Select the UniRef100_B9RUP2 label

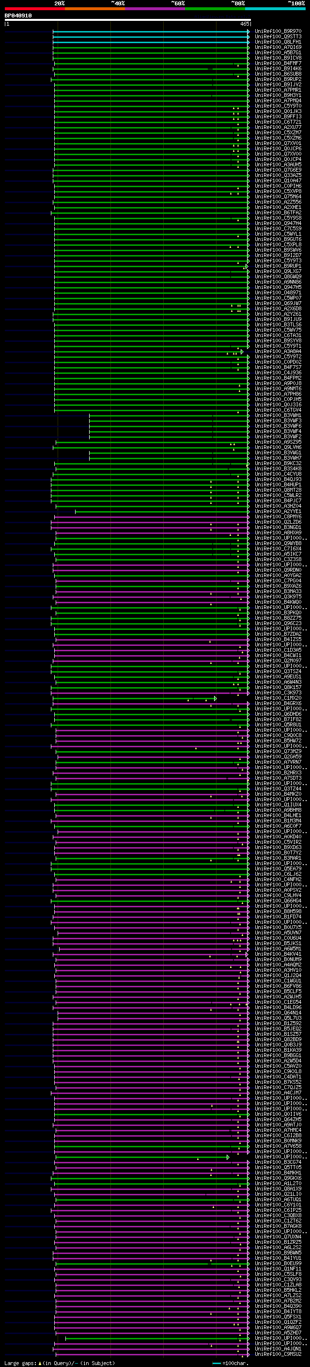click(278, 79)
